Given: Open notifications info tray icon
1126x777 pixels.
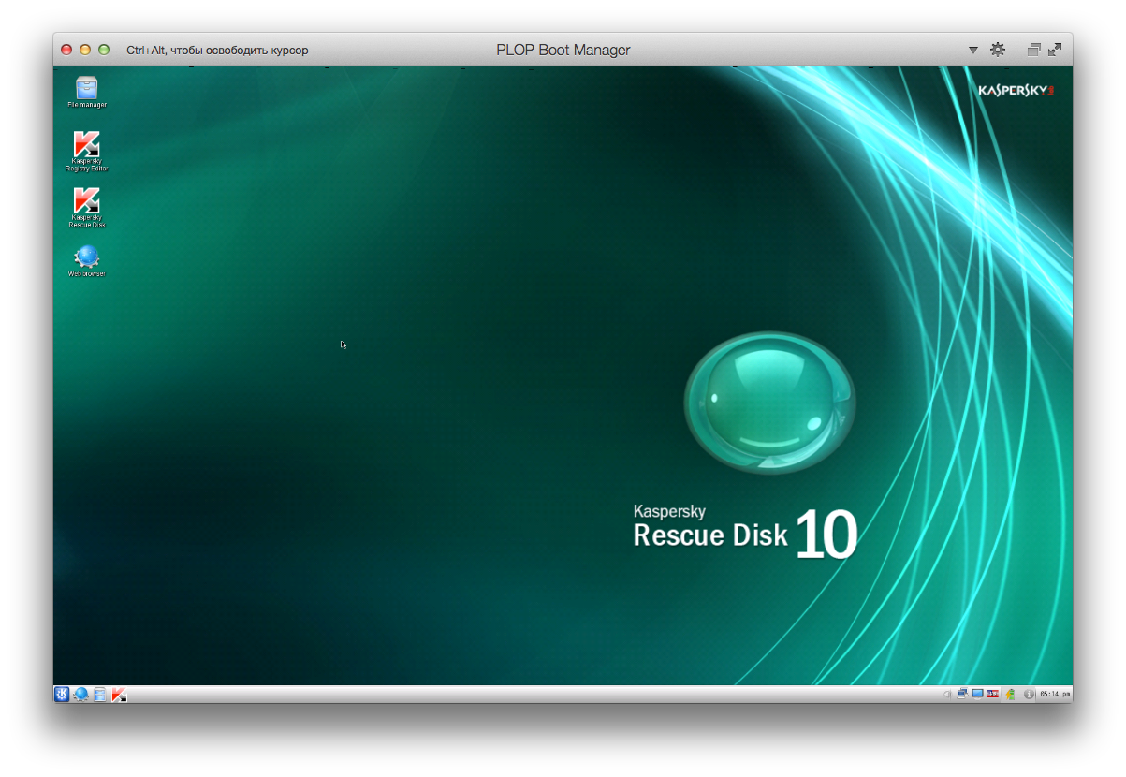Looking at the screenshot, I should tap(1029, 694).
